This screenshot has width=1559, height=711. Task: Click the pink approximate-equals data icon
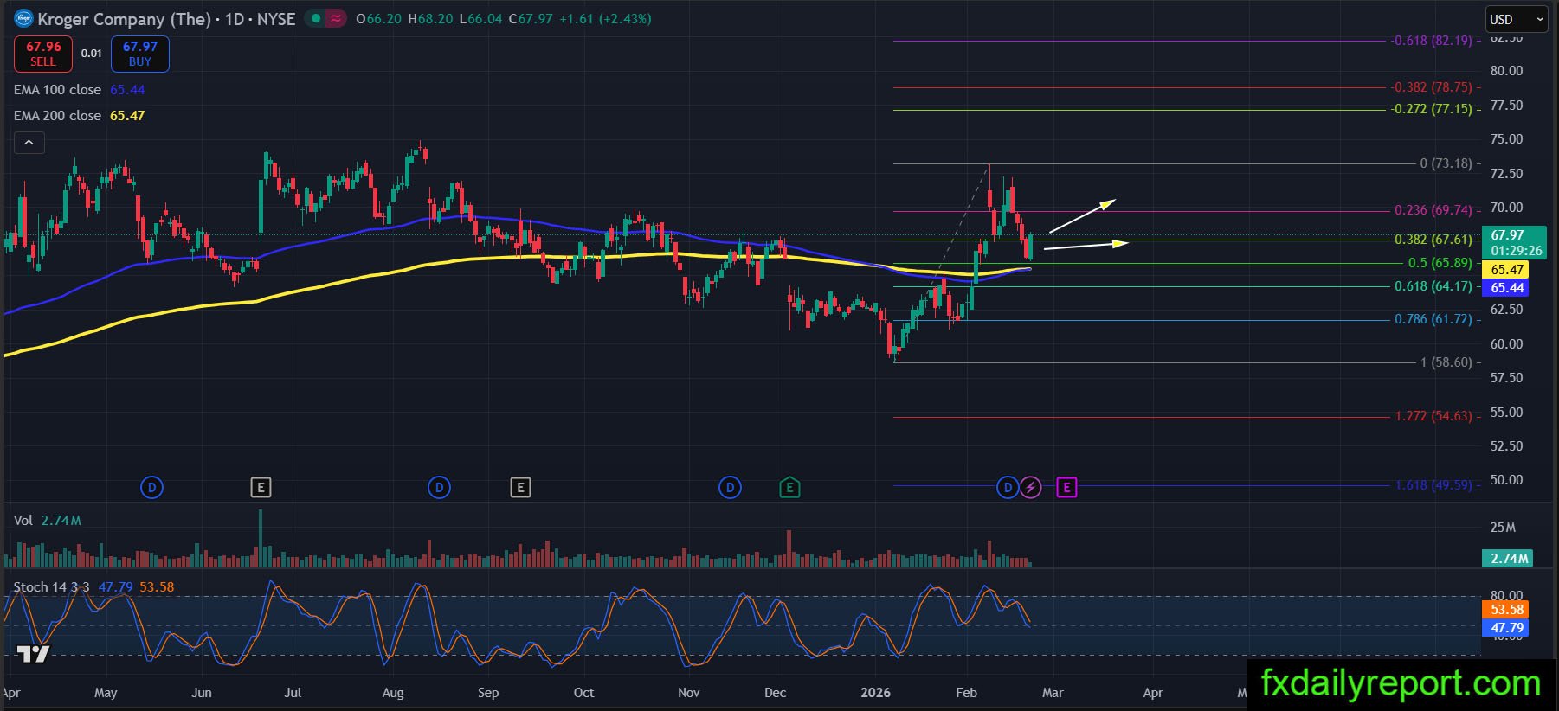[335, 18]
